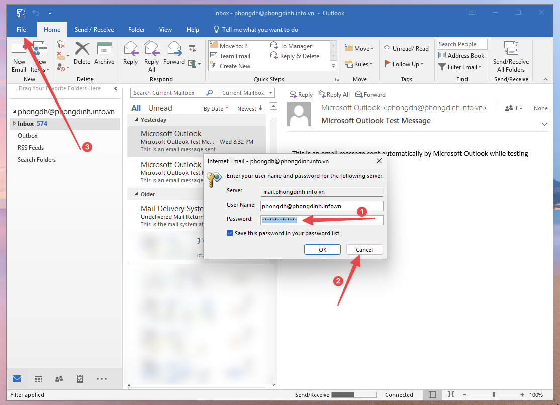
Task: Expand the message header chevron
Action: coord(544,124)
